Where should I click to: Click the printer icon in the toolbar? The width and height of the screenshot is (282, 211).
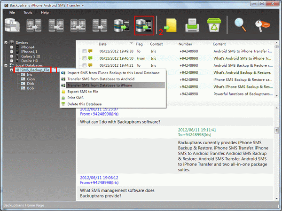[192, 25]
